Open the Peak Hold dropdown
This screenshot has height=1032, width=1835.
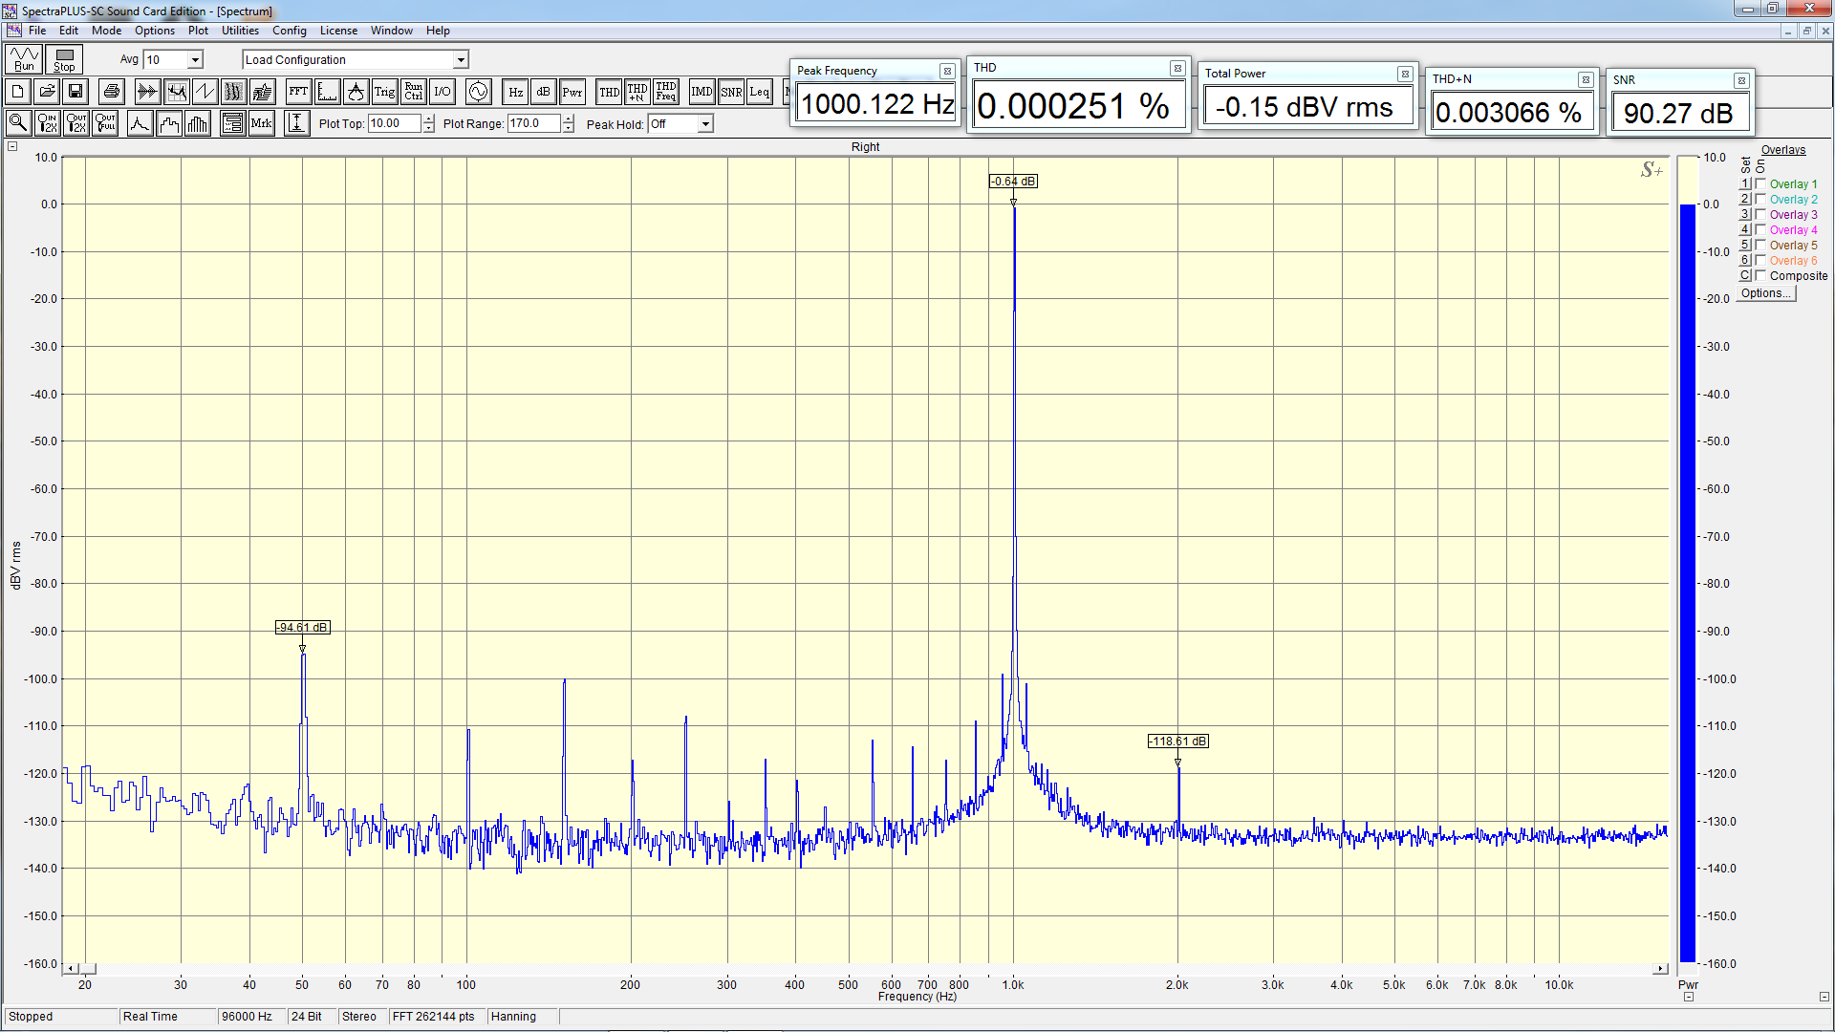tap(704, 124)
